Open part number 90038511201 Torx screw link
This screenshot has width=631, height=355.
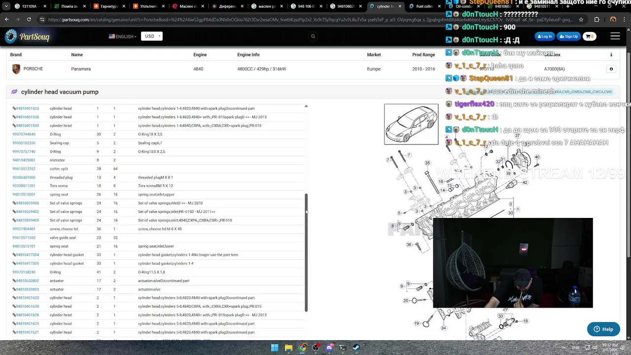point(24,186)
